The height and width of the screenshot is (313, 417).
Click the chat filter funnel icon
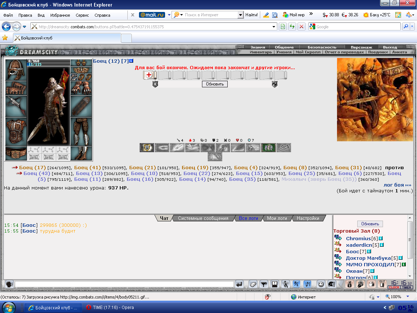pyautogui.click(x=264, y=284)
